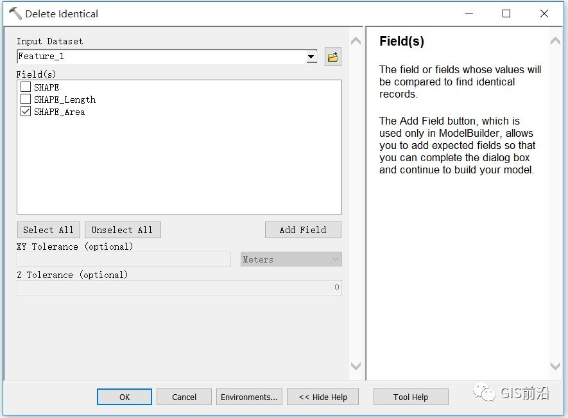This screenshot has width=568, height=418.
Task: Uncheck the SHAPE_Area field checkbox
Action: coord(26,111)
